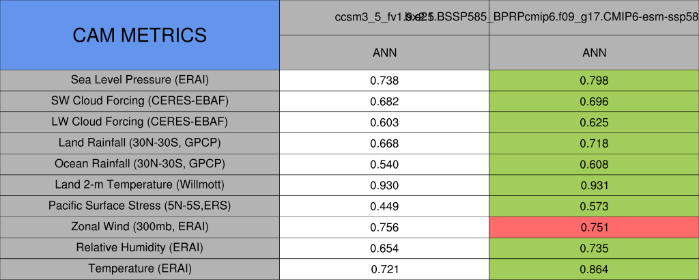
Task: Select the Temperature (ERAI) row label
Action: tap(139, 268)
